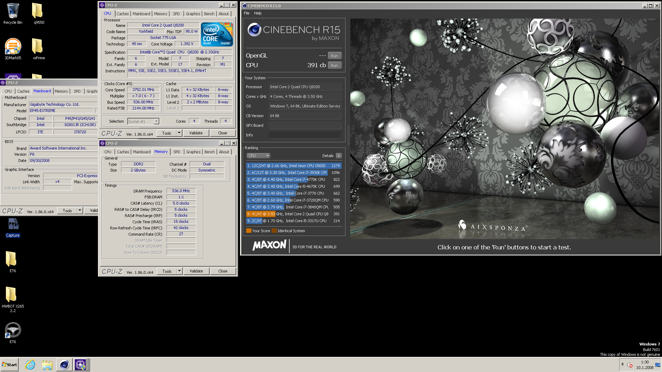
Task: Click Validate in top CPU-Z window
Action: (196, 133)
